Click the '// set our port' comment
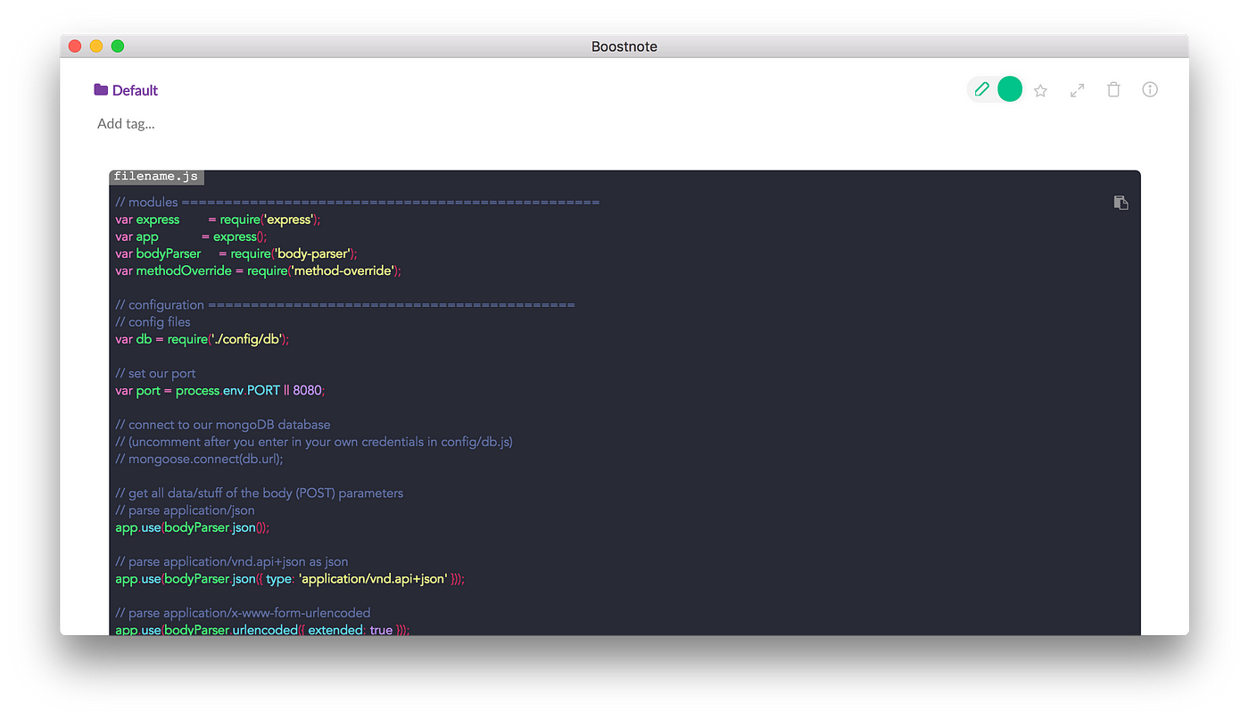The image size is (1249, 721). click(155, 374)
